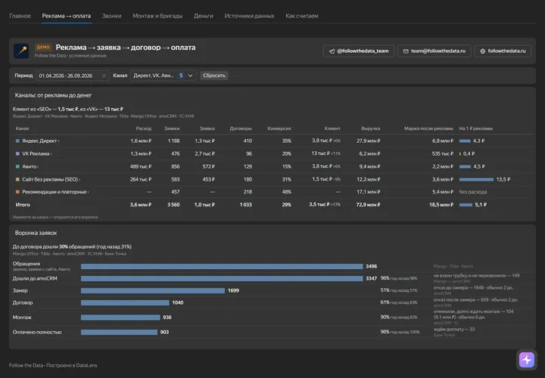545x378 pixels.
Task: Expand the Канал dropdown chevron
Action: 191,76
